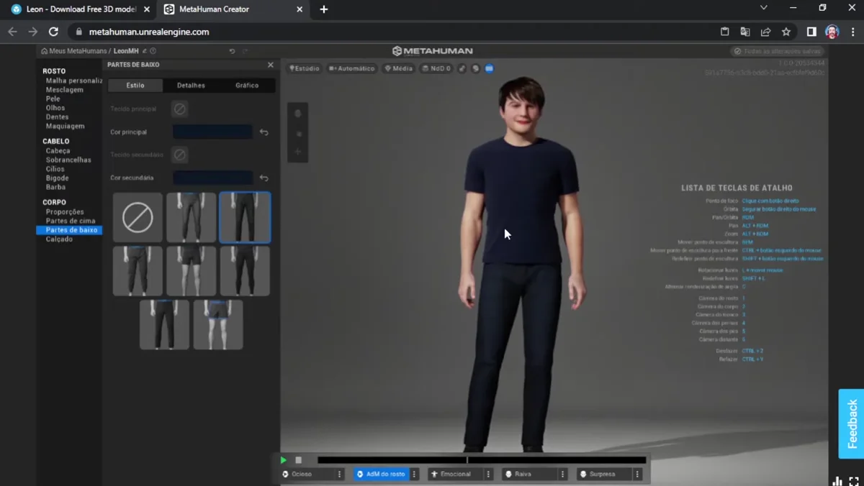864x486 pixels.
Task: Select the Ocioso animation
Action: point(308,474)
